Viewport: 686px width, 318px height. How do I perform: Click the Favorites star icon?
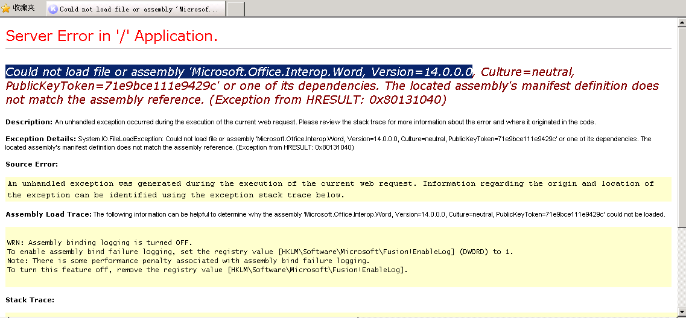pyautogui.click(x=6, y=8)
